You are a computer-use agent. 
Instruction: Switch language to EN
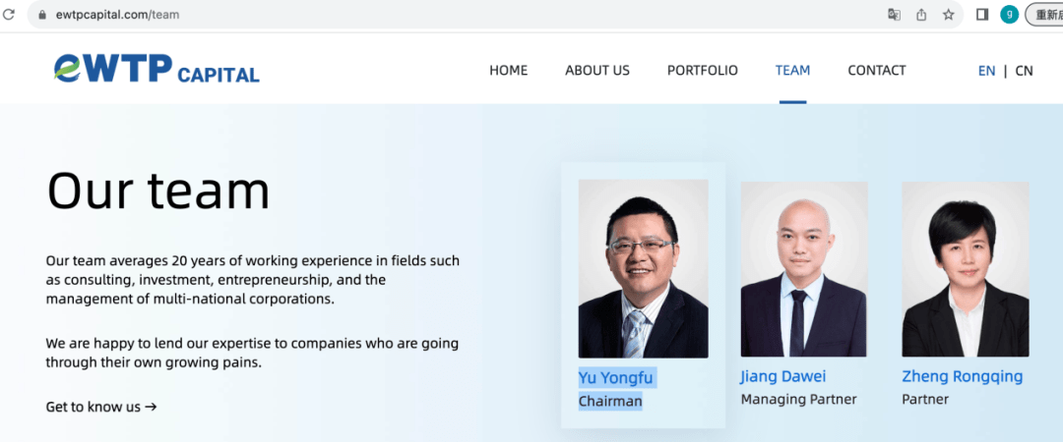(x=986, y=71)
